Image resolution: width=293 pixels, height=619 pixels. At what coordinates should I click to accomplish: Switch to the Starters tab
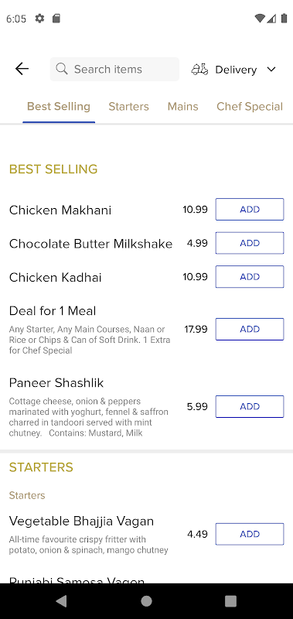[128, 107]
